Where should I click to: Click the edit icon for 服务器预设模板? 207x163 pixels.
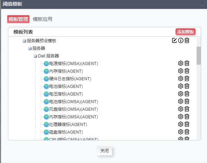[174, 40]
